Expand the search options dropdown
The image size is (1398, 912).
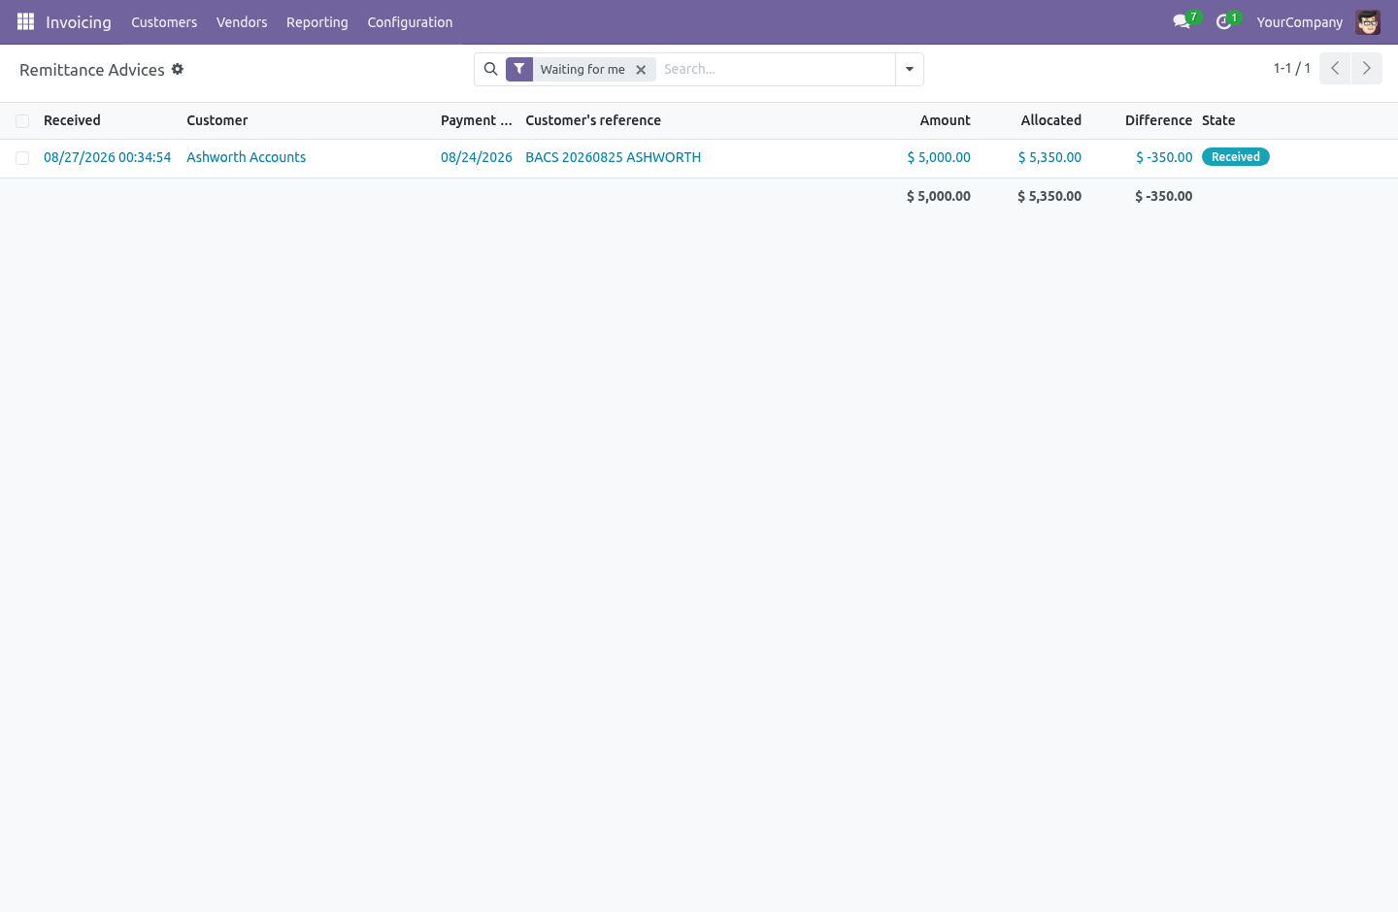(x=910, y=69)
